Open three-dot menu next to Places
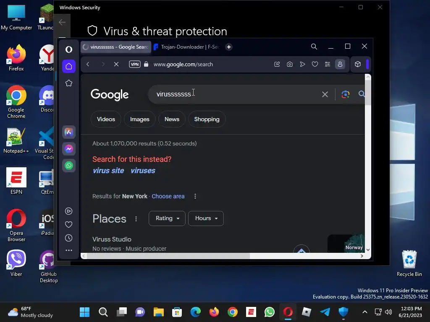 coord(136,219)
